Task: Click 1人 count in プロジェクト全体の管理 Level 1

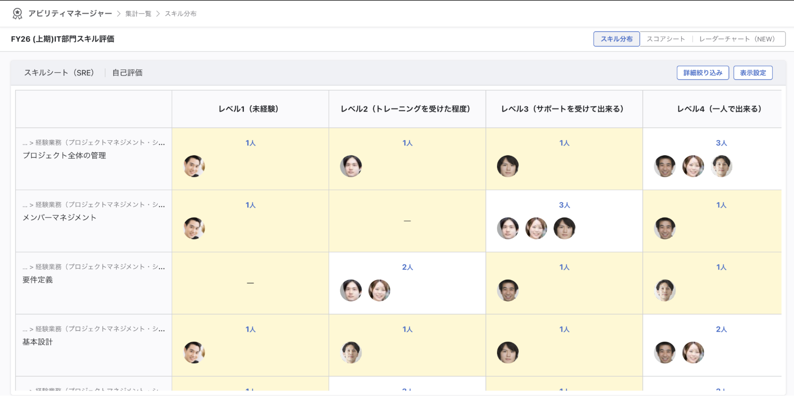Action: [250, 143]
